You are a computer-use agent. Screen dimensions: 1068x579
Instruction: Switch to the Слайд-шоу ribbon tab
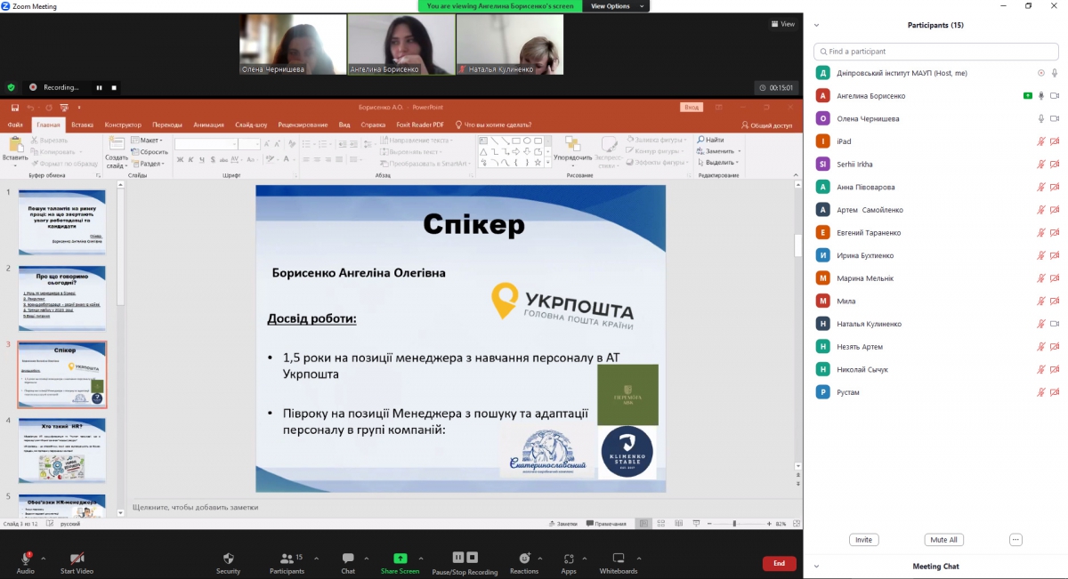pyautogui.click(x=251, y=125)
